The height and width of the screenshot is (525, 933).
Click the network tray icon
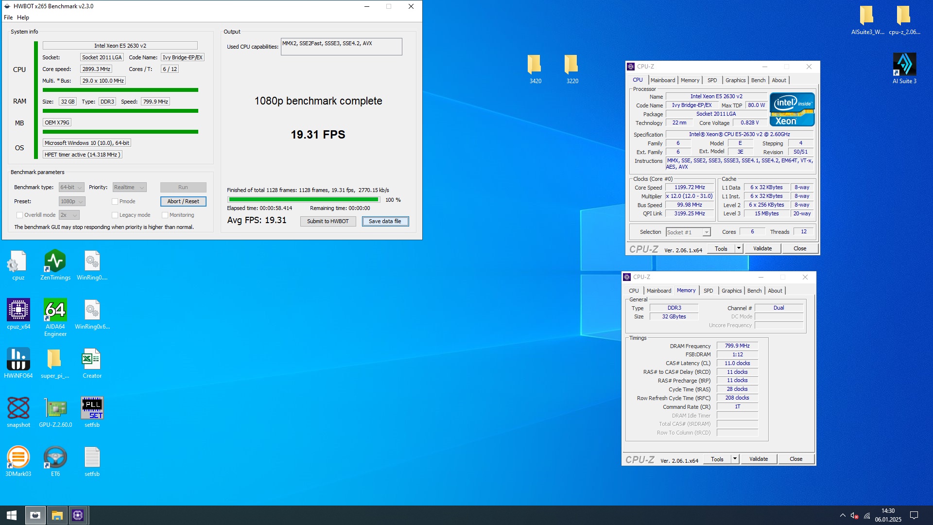[x=867, y=515]
